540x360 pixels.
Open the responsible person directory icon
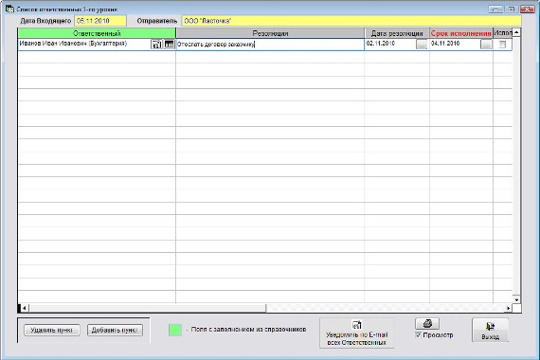pos(156,45)
